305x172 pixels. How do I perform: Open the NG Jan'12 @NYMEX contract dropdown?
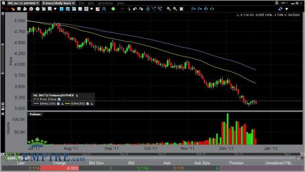(23, 3)
